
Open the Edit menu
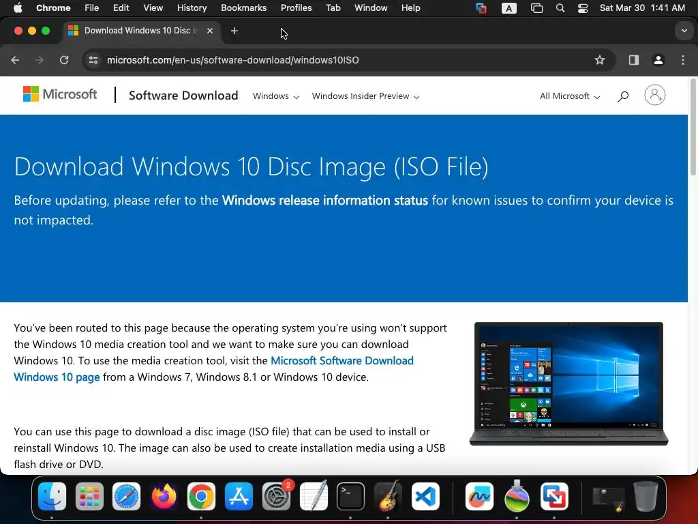[121, 8]
